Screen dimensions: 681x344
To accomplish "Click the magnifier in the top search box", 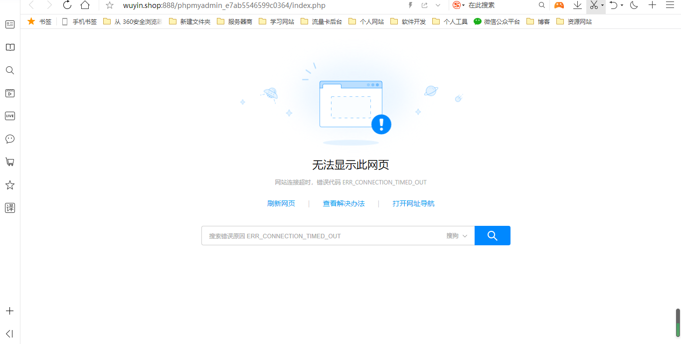I will pyautogui.click(x=542, y=5).
